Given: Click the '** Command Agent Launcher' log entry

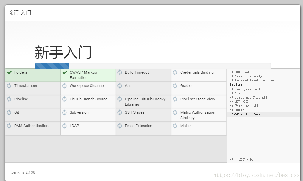Looking at the screenshot, I should (252, 80).
